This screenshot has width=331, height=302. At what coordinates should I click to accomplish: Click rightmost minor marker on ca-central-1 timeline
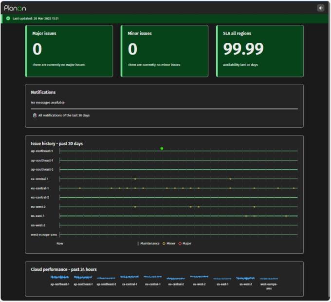pos(230,179)
